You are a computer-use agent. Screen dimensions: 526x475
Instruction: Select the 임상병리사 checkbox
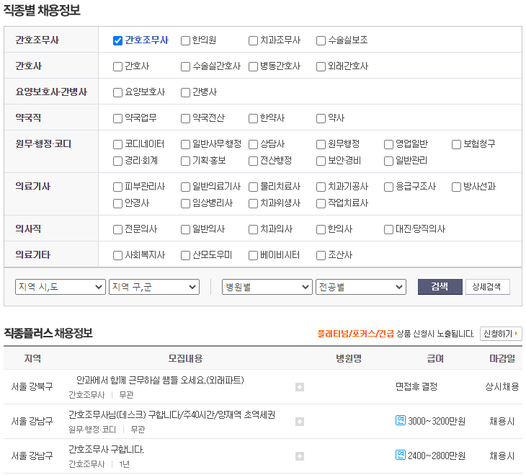coord(185,203)
